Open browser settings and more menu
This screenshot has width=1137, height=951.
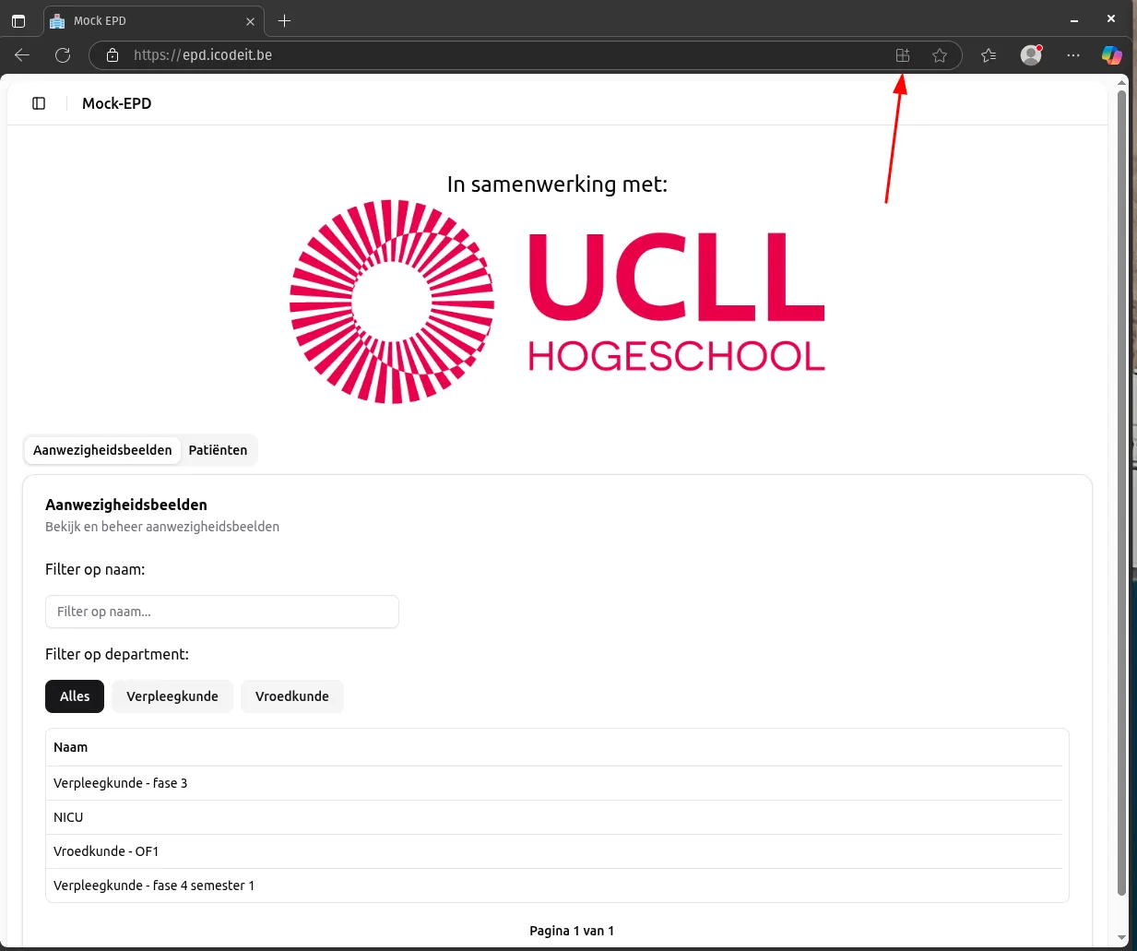click(1072, 55)
